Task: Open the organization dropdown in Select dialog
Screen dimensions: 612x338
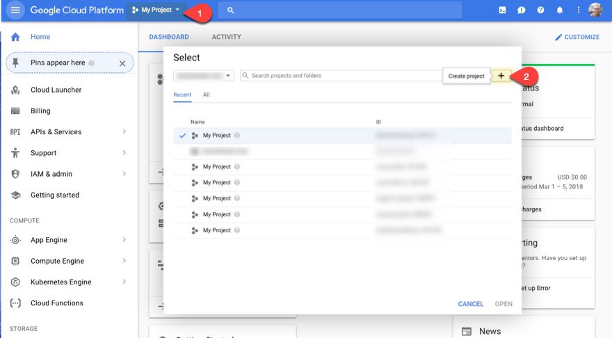Action: (x=203, y=76)
